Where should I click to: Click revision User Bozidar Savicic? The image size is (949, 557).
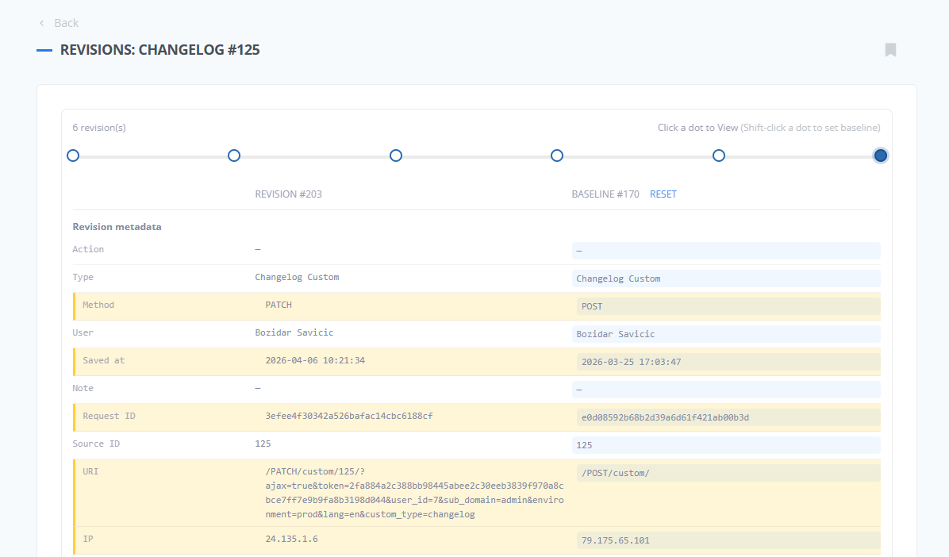(294, 333)
